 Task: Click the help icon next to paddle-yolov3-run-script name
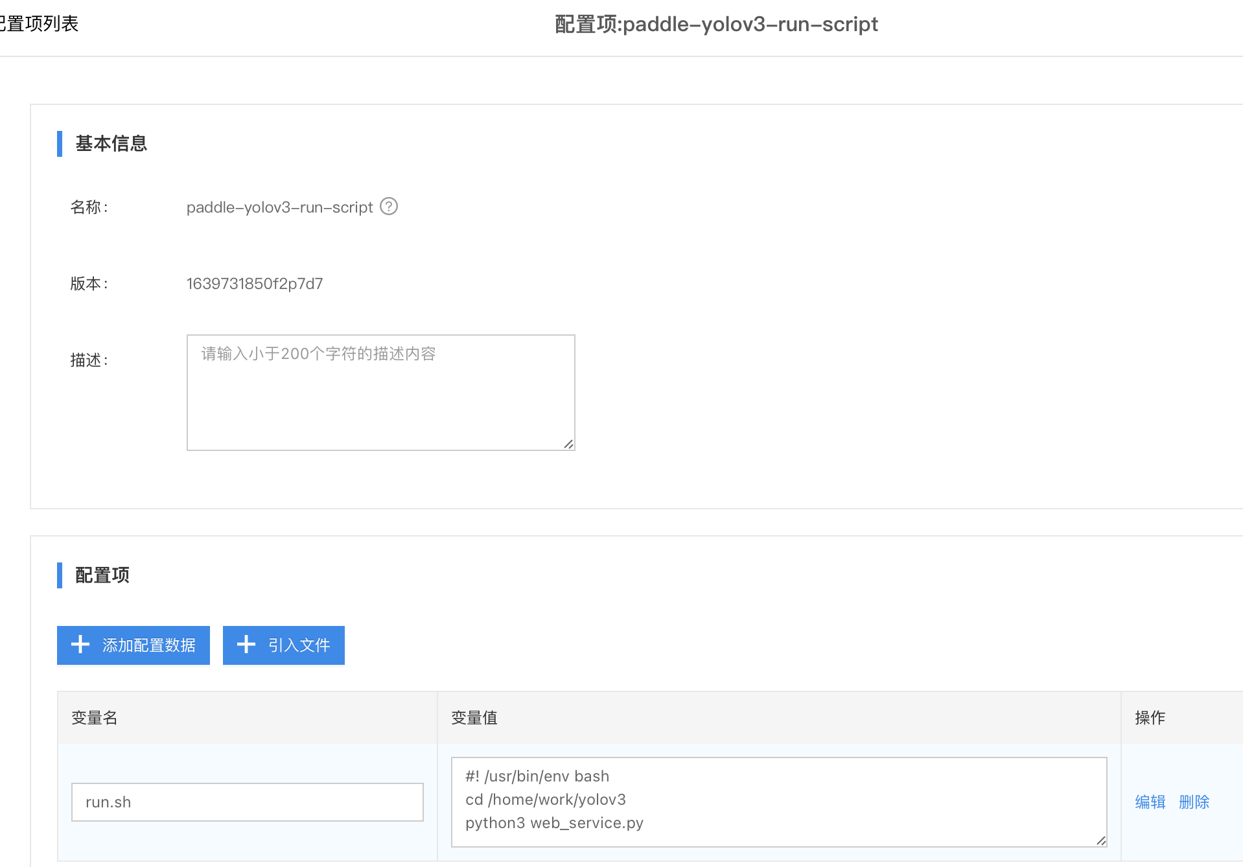click(389, 207)
